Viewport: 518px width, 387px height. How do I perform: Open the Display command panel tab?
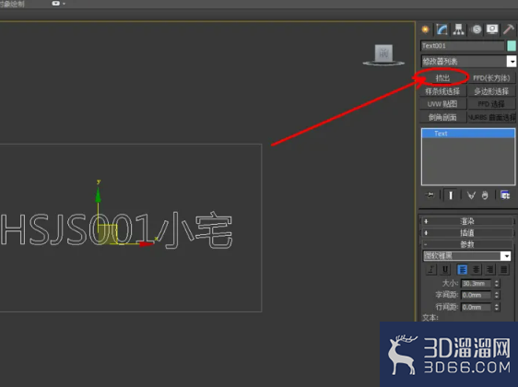492,29
